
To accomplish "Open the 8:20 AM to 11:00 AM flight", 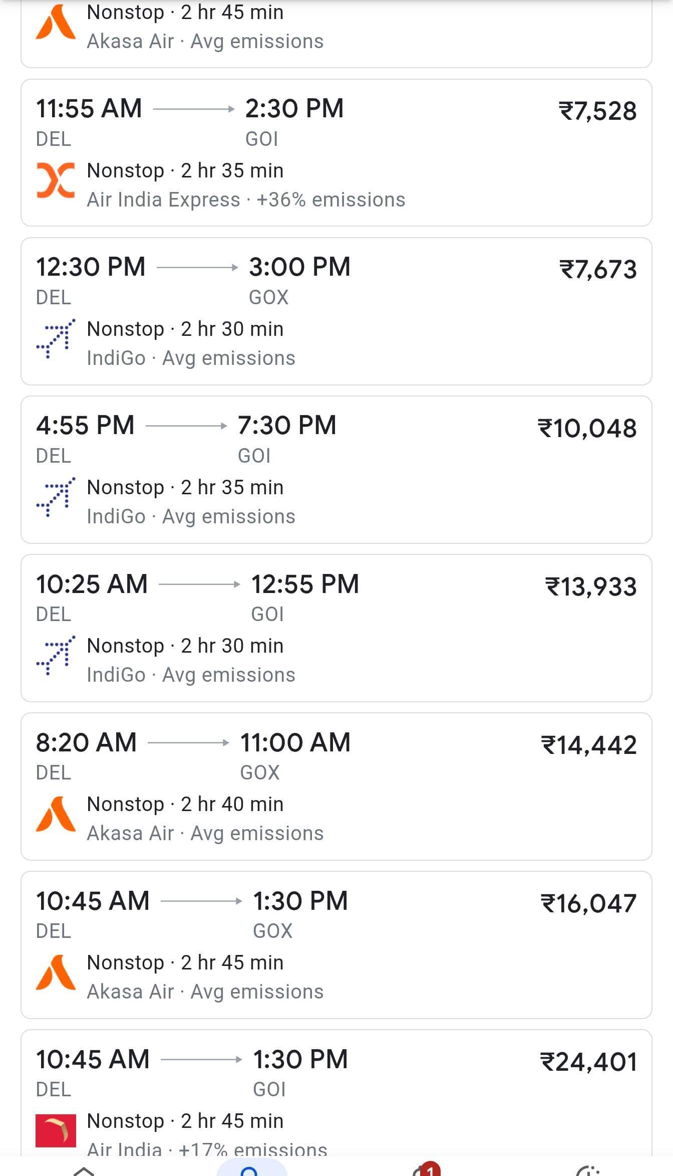I will (193, 742).
